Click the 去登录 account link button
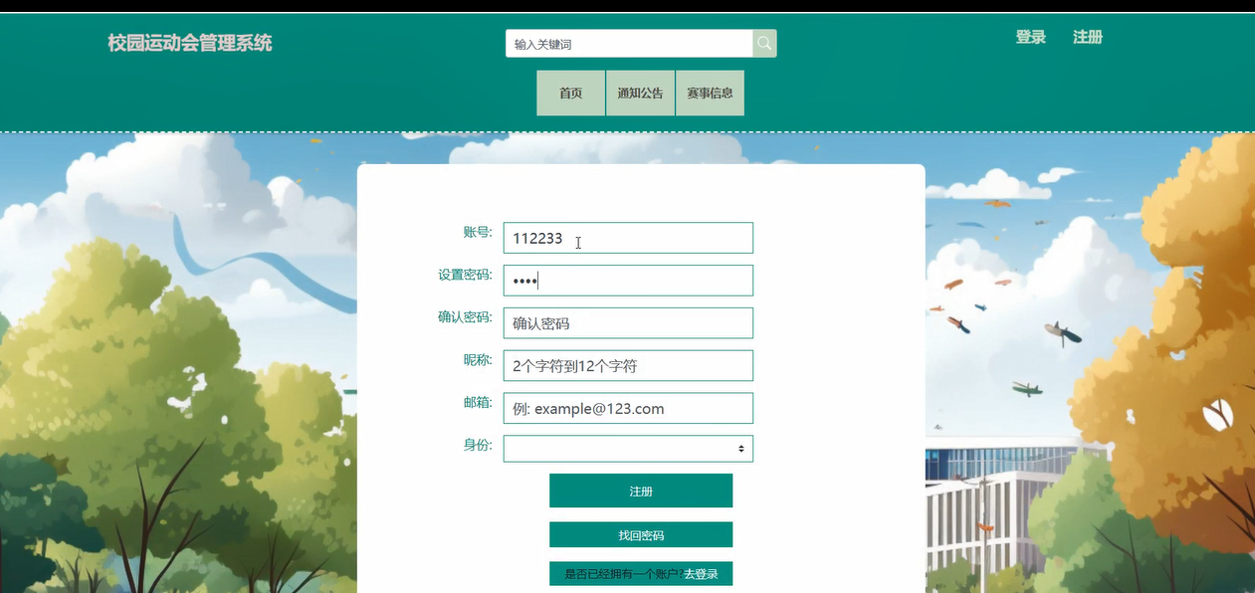Screen dimensions: 1255x593 click(641, 574)
